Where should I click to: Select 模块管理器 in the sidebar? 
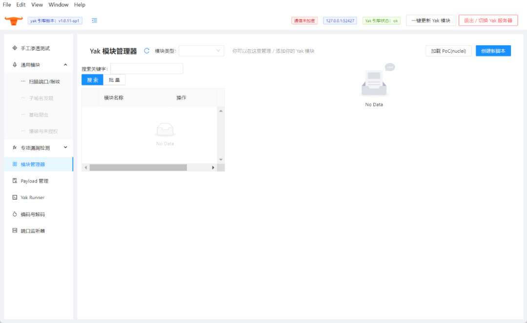pos(39,164)
